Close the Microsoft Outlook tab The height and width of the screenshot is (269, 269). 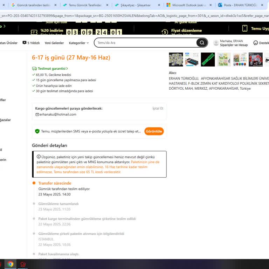coord(211,5)
